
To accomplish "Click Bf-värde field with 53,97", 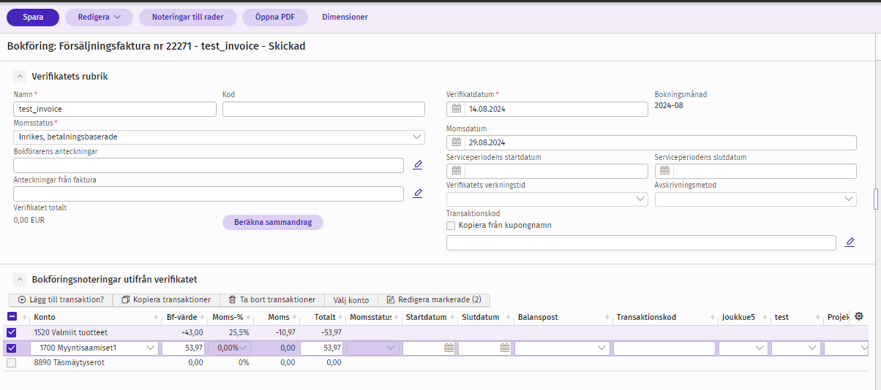I will [184, 348].
